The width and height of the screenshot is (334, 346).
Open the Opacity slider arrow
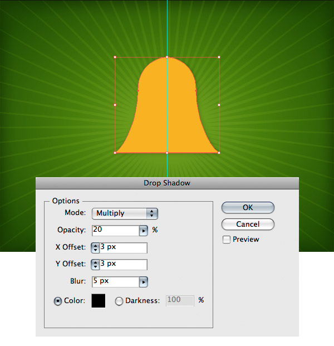coord(144,231)
